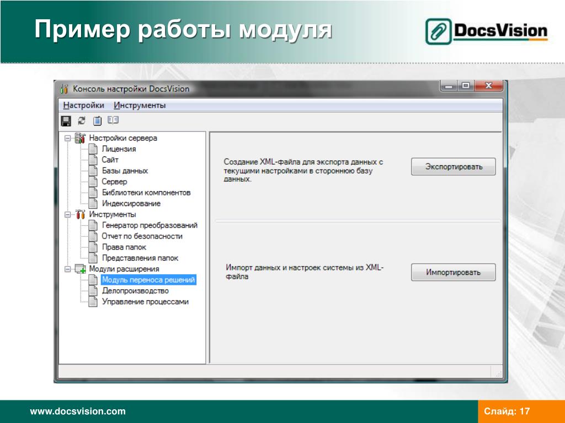
Task: Open Генератор преобразований tree item
Action: pos(150,225)
